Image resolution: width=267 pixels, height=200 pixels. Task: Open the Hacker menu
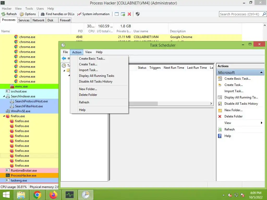7,9
